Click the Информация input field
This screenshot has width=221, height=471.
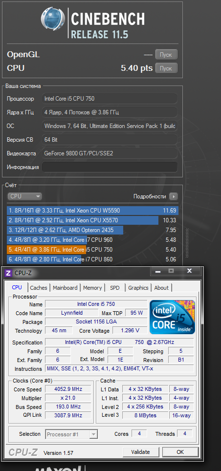point(110,167)
